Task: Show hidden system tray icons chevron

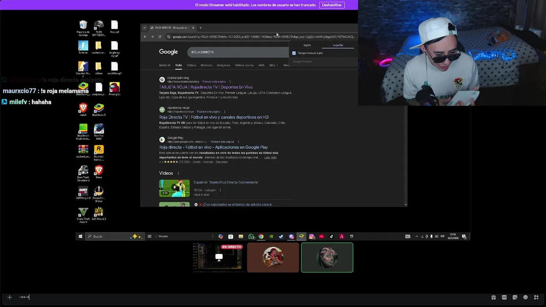Action: pos(417,236)
